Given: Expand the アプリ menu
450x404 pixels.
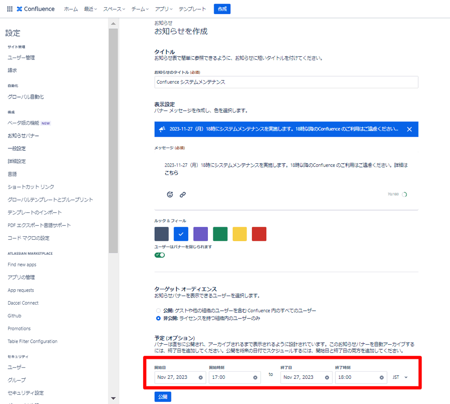Looking at the screenshot, I should coord(164,9).
